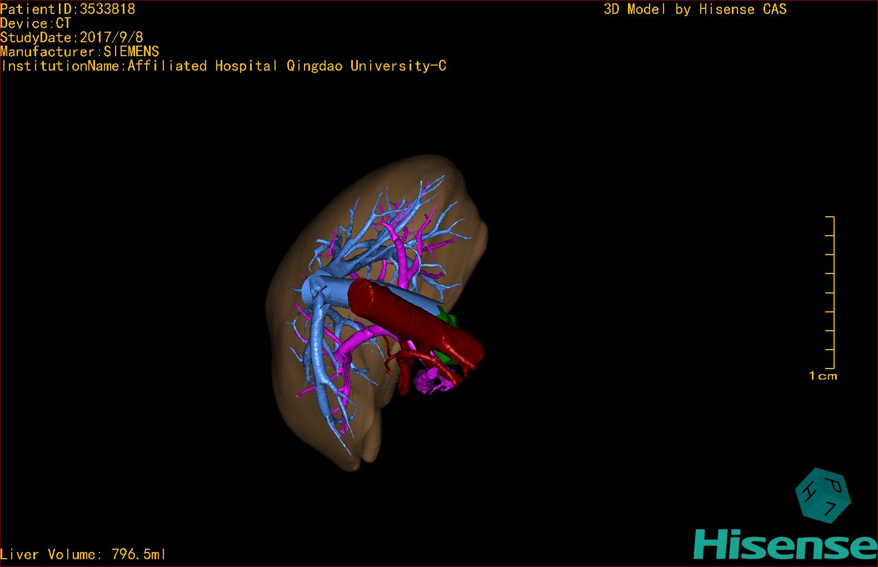
Task: Click the "1cm" scale label
Action: coord(823,376)
